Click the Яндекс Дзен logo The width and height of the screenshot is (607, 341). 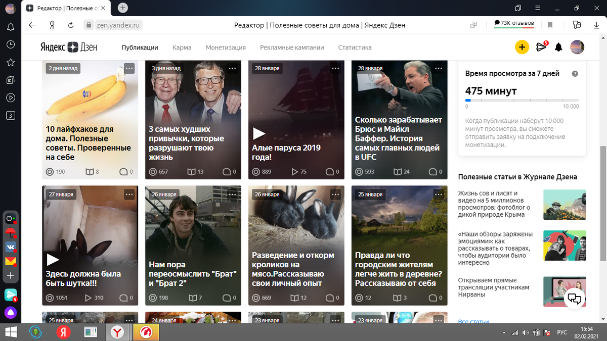pyautogui.click(x=69, y=47)
